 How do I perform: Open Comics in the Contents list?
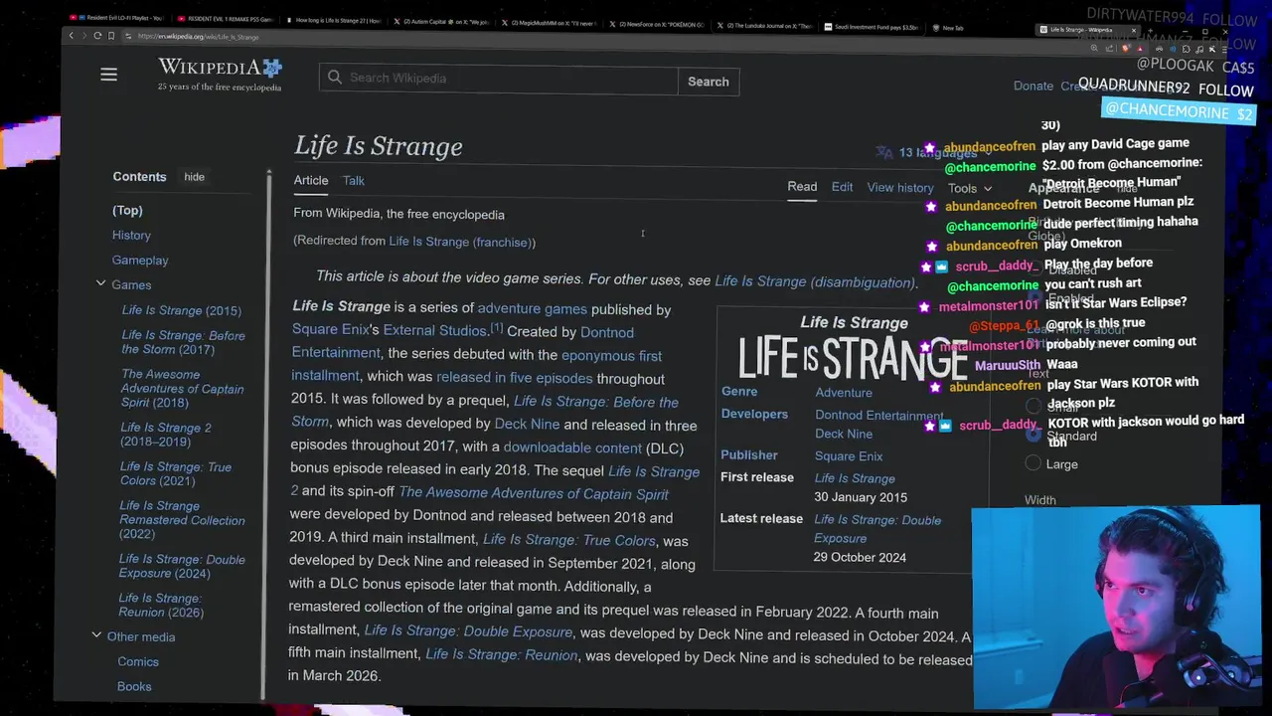click(x=138, y=661)
